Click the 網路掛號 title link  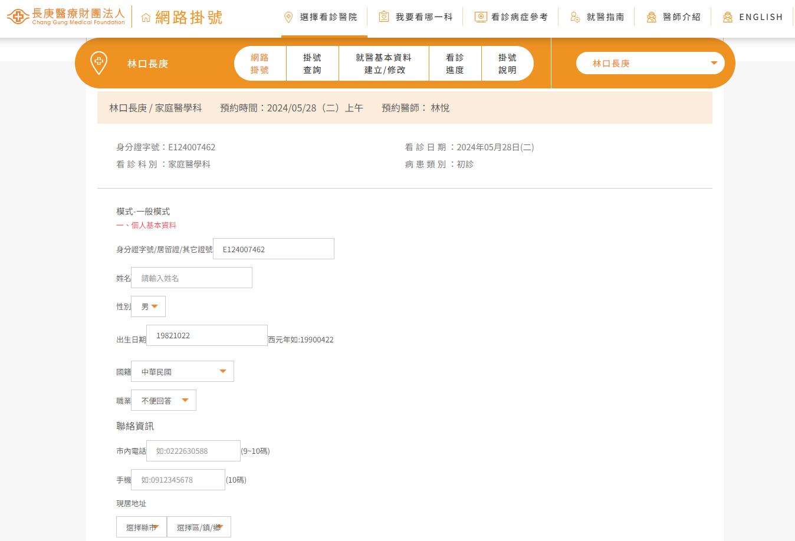tap(189, 18)
